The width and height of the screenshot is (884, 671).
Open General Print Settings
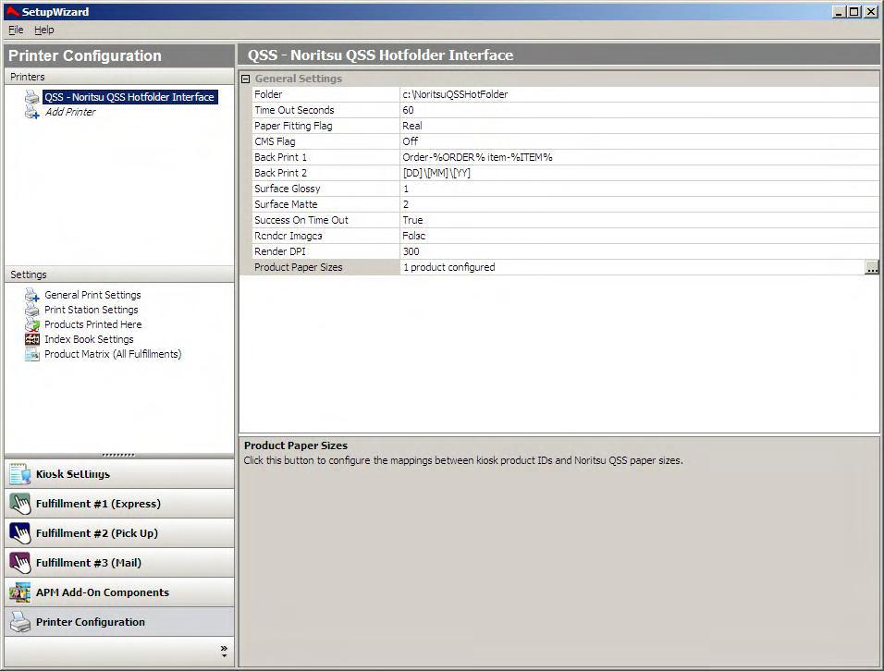coord(92,295)
